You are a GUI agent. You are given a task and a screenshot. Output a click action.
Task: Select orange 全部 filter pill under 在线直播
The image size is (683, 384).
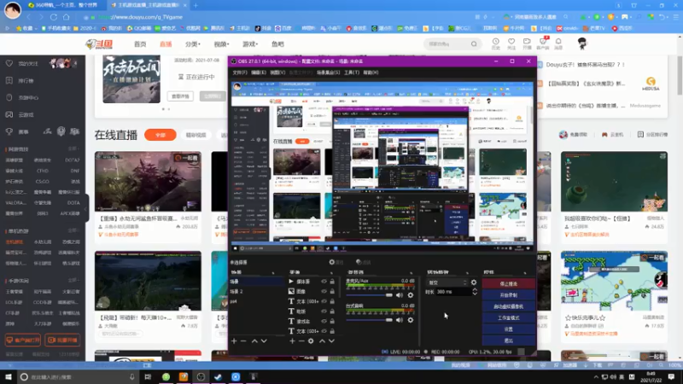[161, 135]
